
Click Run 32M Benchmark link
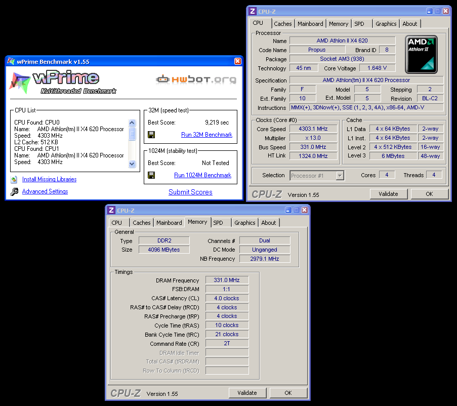click(206, 135)
